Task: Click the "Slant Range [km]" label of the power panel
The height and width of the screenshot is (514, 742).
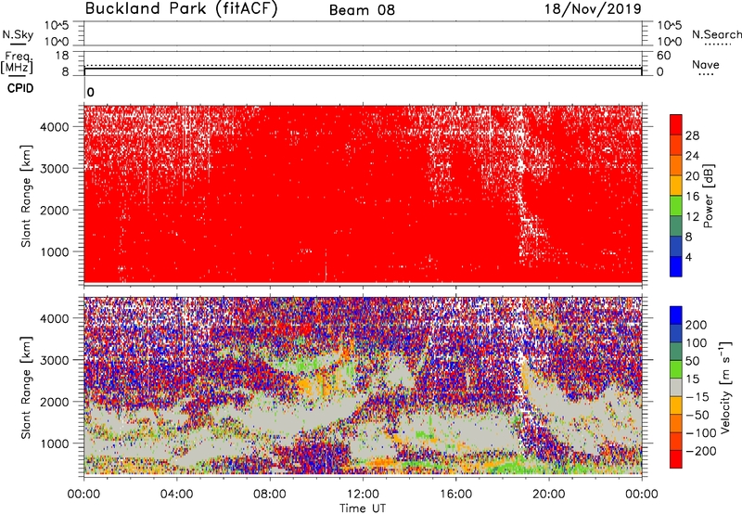Action: [x=26, y=196]
